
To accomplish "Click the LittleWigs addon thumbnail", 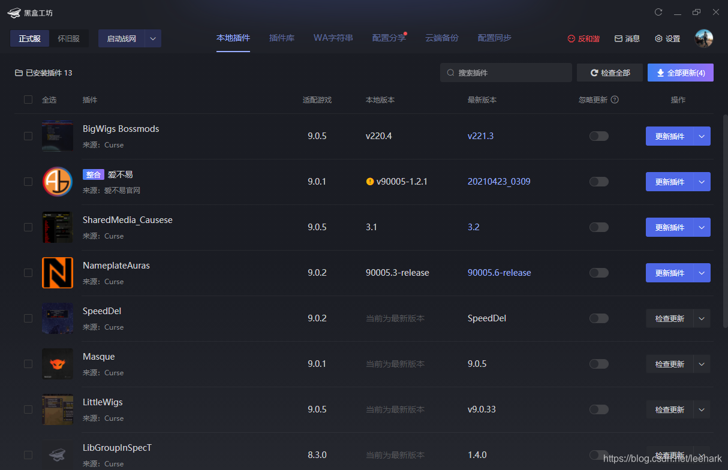I will coord(58,409).
